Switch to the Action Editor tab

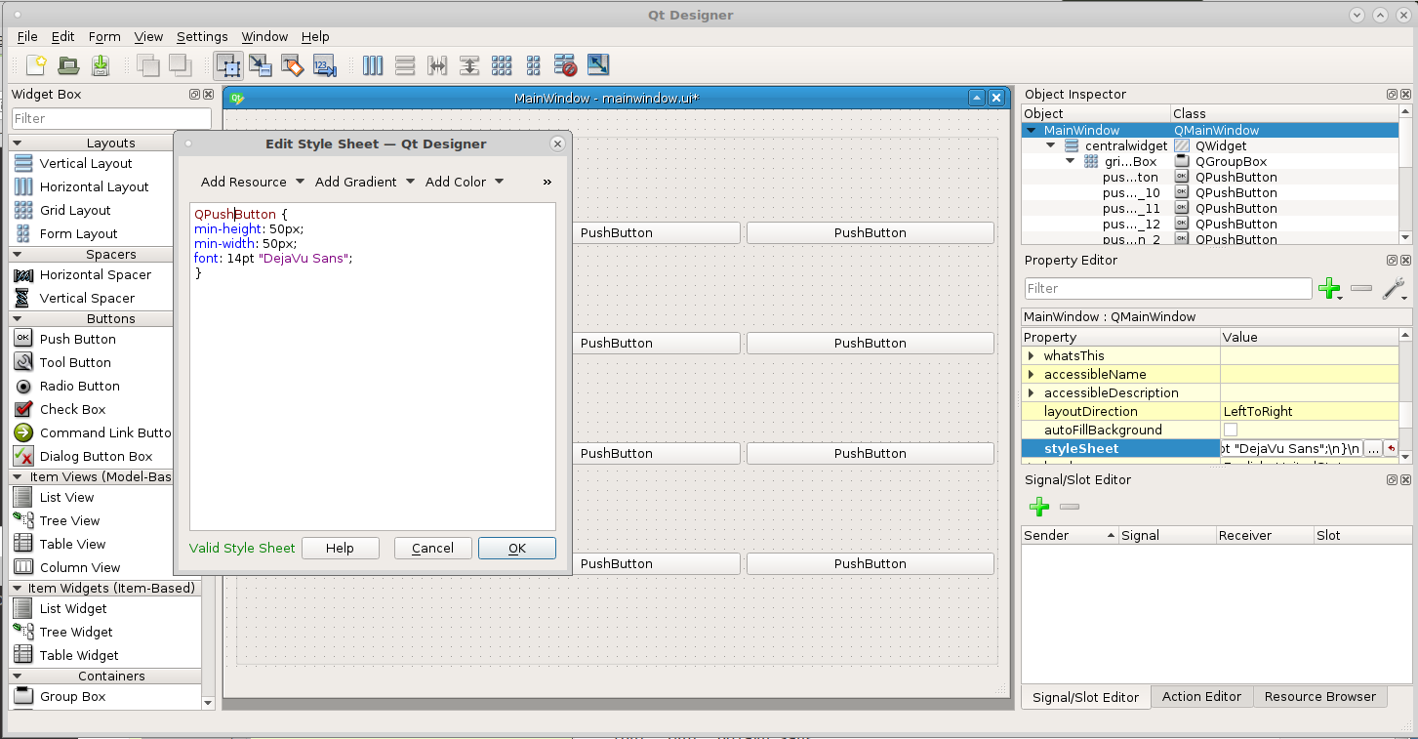coord(1201,696)
